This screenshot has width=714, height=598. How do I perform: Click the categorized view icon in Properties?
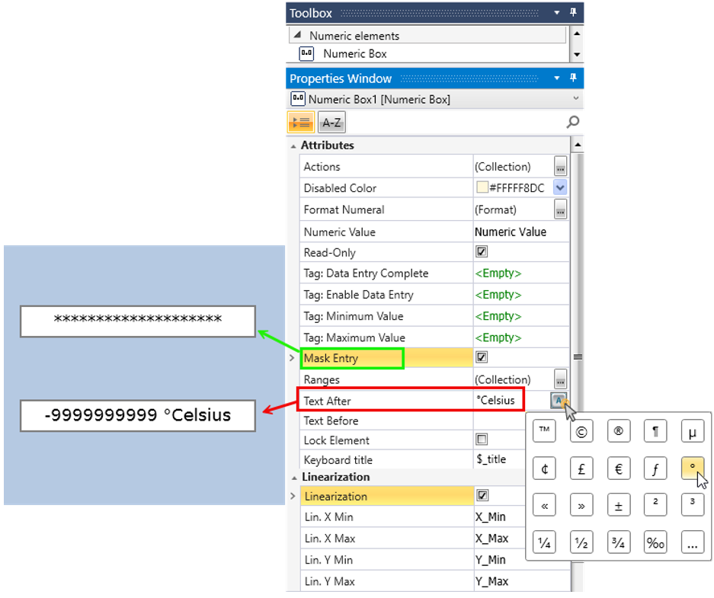[x=300, y=123]
